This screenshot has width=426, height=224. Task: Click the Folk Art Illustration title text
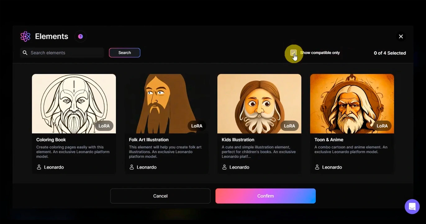pyautogui.click(x=149, y=140)
